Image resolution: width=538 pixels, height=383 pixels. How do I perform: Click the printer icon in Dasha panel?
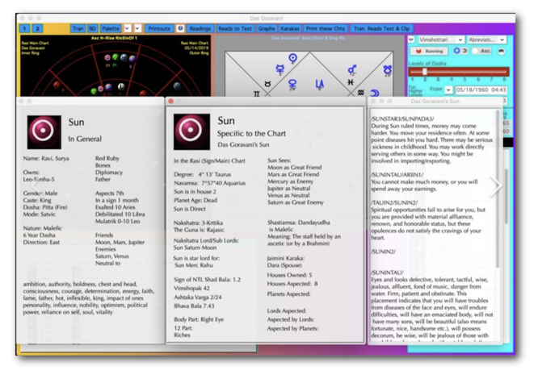click(501, 50)
